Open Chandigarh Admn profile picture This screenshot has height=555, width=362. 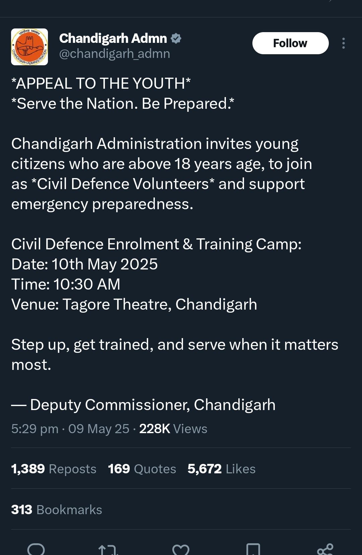click(x=29, y=47)
